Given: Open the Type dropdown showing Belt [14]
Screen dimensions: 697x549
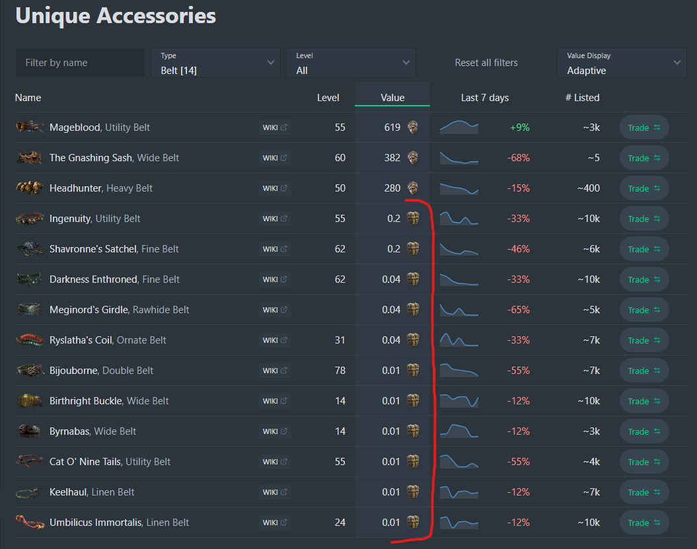Looking at the screenshot, I should coord(215,63).
